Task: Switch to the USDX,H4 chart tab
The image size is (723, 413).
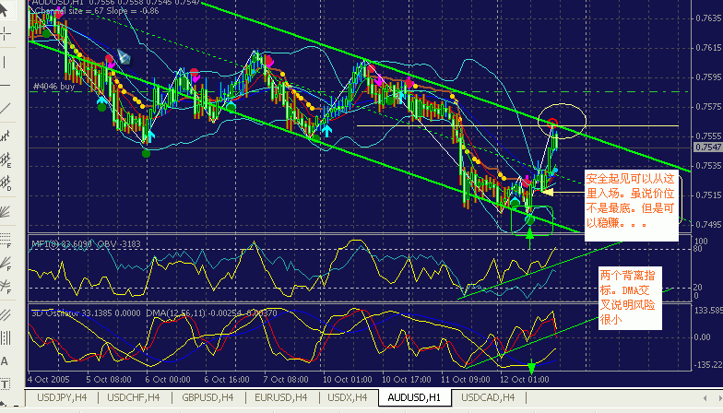Action: tap(347, 397)
